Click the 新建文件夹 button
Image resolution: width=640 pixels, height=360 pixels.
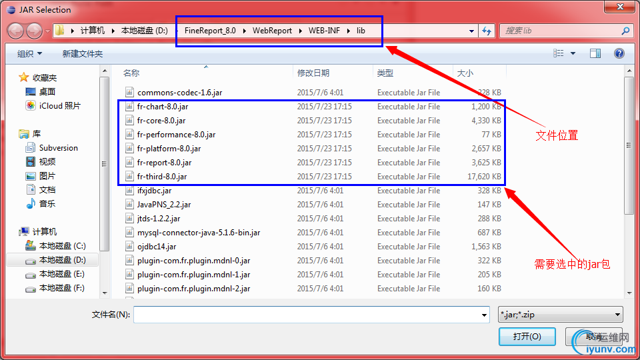point(83,53)
